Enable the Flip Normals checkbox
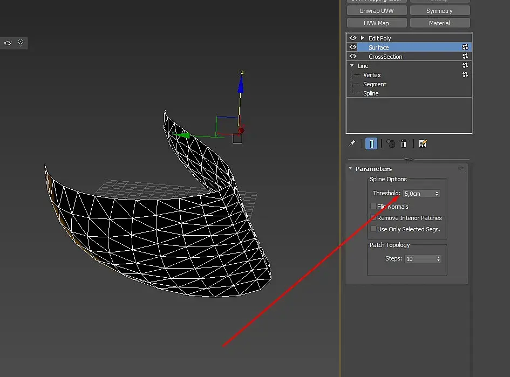This screenshot has width=510, height=377. 373,207
